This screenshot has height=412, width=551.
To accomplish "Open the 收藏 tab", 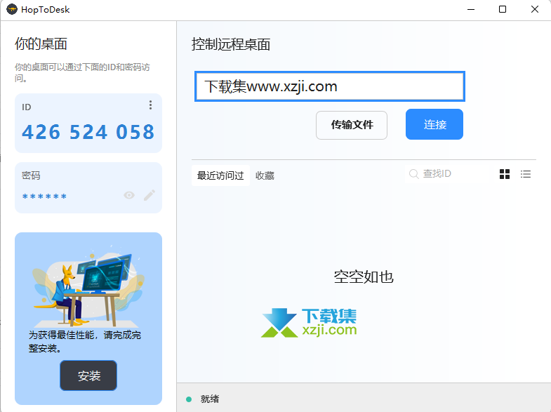I will (265, 175).
